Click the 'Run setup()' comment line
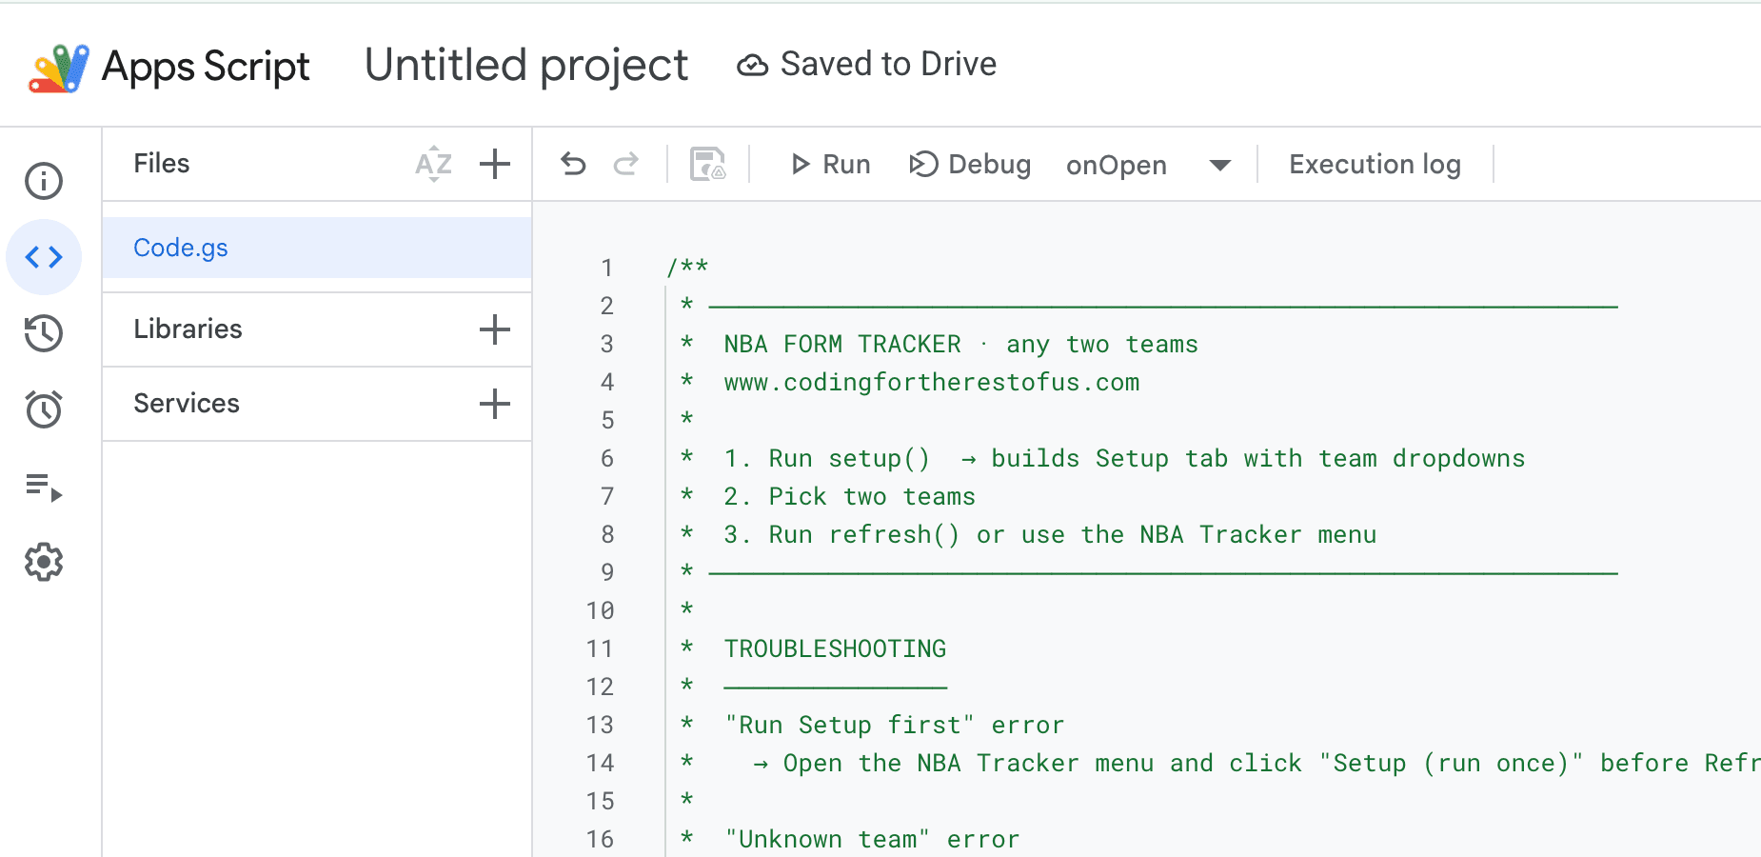The width and height of the screenshot is (1761, 857). (1124, 459)
